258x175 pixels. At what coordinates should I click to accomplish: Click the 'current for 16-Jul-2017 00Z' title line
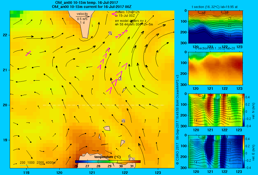click(92, 7)
